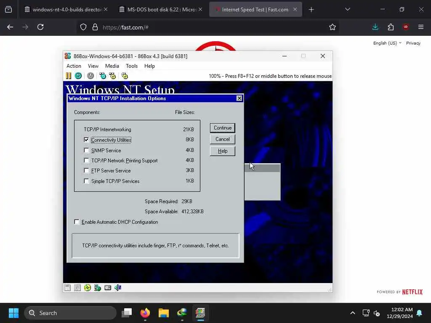The height and width of the screenshot is (323, 431).
Task: Open Firefox View icon at tab strip
Action: coord(8,10)
